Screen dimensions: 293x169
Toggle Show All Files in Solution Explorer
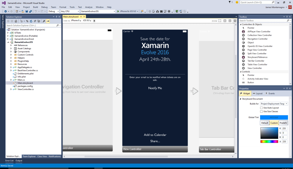39,21
